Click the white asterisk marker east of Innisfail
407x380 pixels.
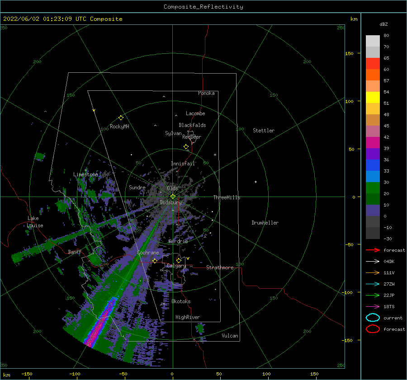(215, 155)
